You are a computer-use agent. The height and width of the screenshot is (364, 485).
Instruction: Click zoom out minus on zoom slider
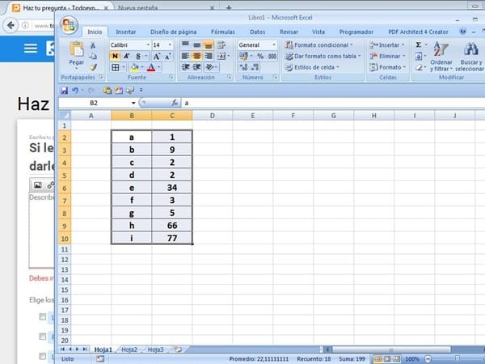tap(428, 359)
